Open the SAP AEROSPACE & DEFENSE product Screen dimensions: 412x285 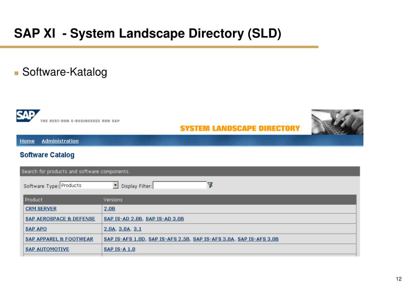tap(60, 219)
